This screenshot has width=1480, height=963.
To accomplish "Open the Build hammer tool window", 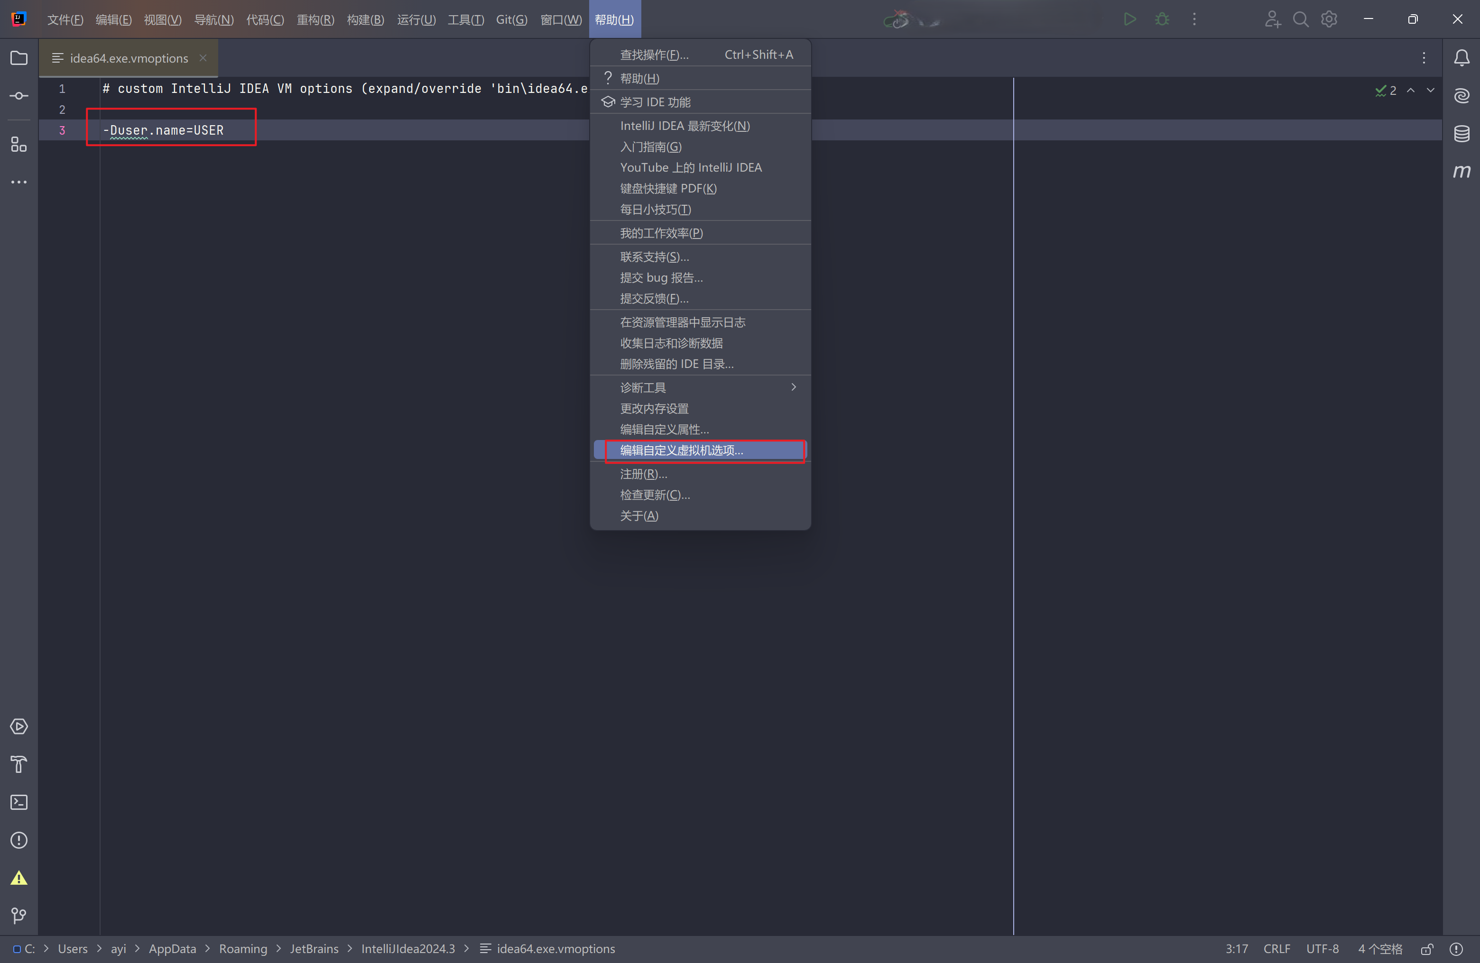I will click(19, 764).
